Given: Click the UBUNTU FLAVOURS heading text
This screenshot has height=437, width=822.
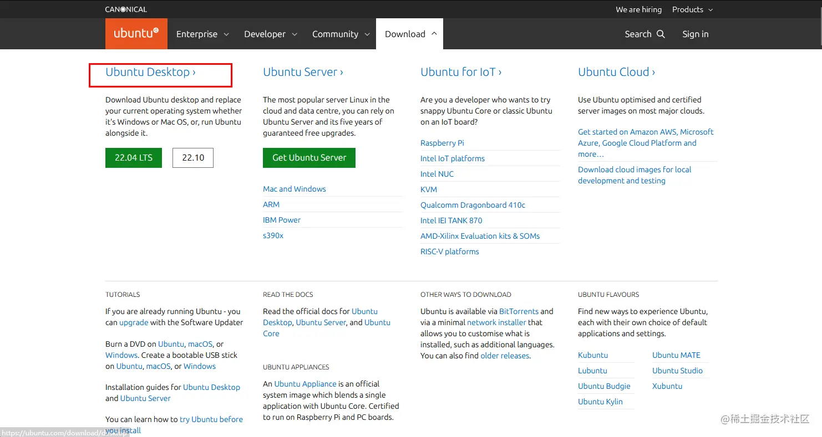Looking at the screenshot, I should click(x=608, y=295).
